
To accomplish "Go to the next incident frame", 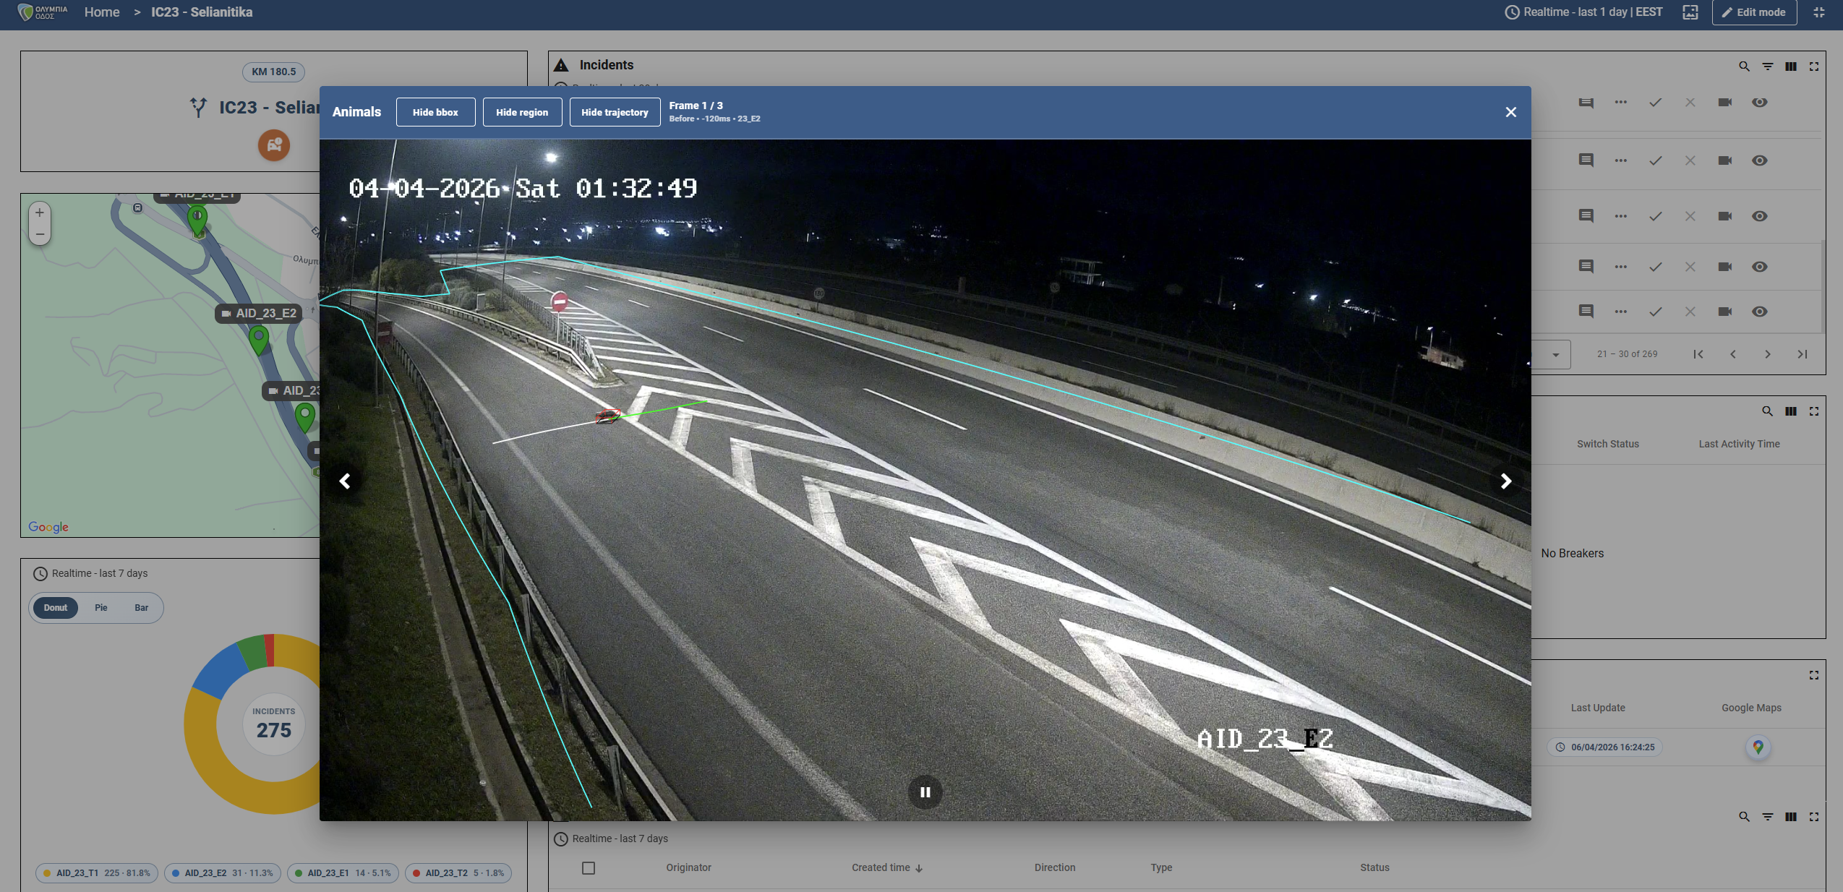I will (x=1505, y=481).
